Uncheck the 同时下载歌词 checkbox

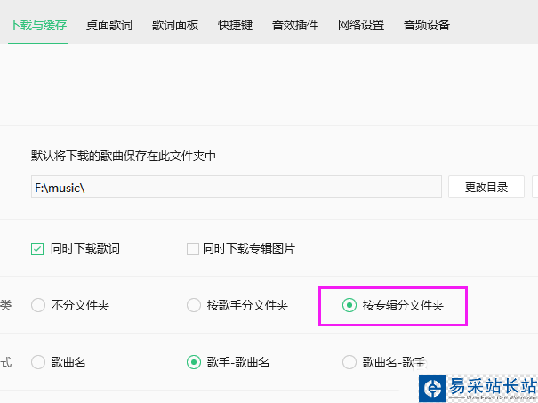(x=37, y=249)
